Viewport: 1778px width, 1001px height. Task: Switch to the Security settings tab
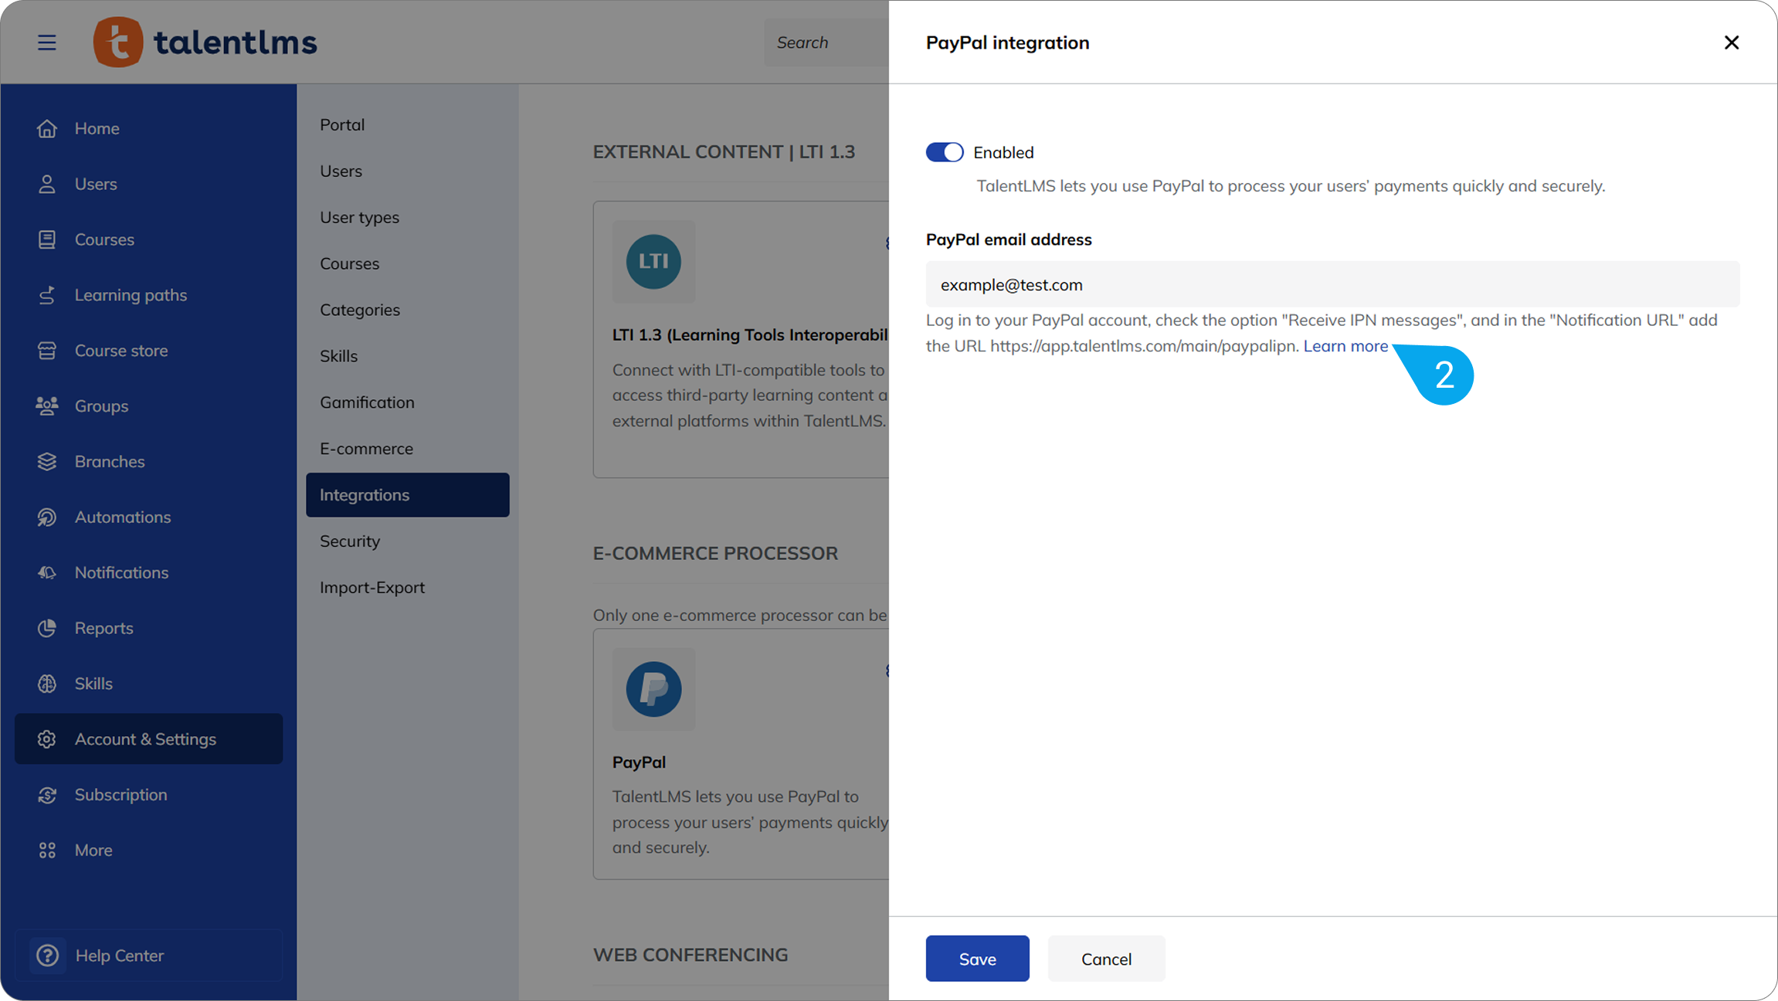pos(350,541)
